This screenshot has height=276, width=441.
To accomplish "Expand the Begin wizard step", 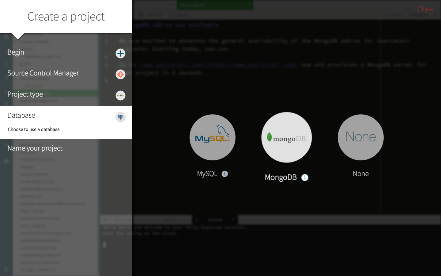I will click(16, 52).
